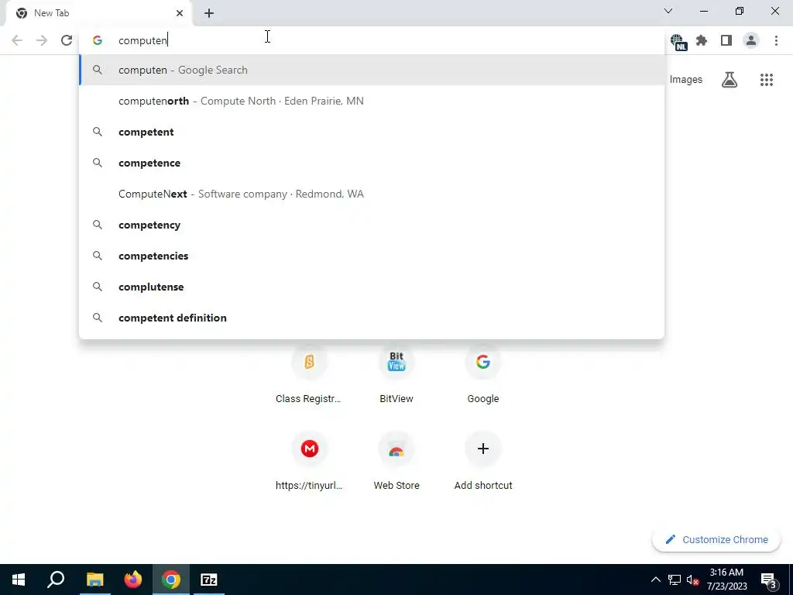Choose the computenorth Compute North suggestion
Viewport: 793px width, 595px height.
click(372, 101)
